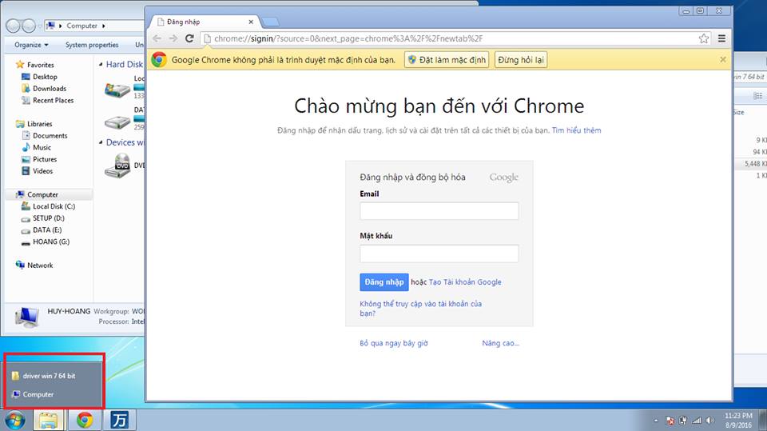
Task: Click the HUY-HOANG computer icon in details pane
Action: point(26,317)
